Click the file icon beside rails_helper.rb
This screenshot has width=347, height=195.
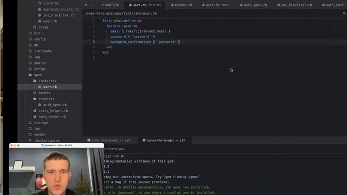tap(35, 110)
